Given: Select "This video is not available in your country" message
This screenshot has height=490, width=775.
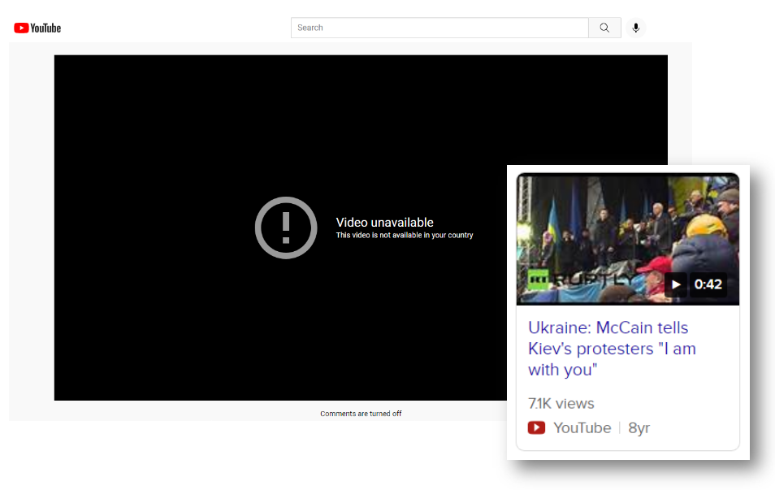Looking at the screenshot, I should click(x=404, y=236).
